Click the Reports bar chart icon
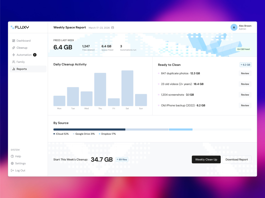This screenshot has width=265, height=198. tap(14, 69)
